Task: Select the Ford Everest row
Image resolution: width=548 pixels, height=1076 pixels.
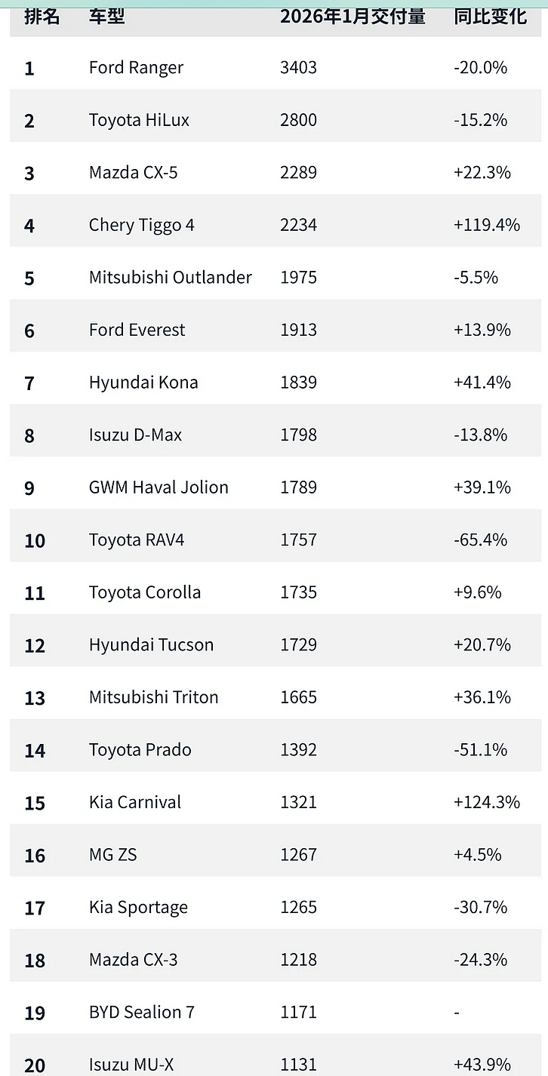Action: [x=276, y=330]
